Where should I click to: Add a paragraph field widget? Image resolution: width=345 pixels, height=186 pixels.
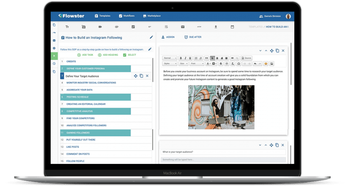(x=166, y=27)
